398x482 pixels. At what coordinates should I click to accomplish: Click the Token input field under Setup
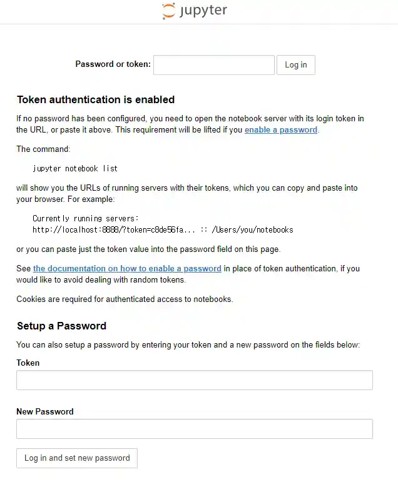click(x=194, y=380)
